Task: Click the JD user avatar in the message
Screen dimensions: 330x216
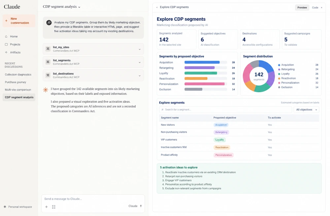Action: (x=49, y=23)
